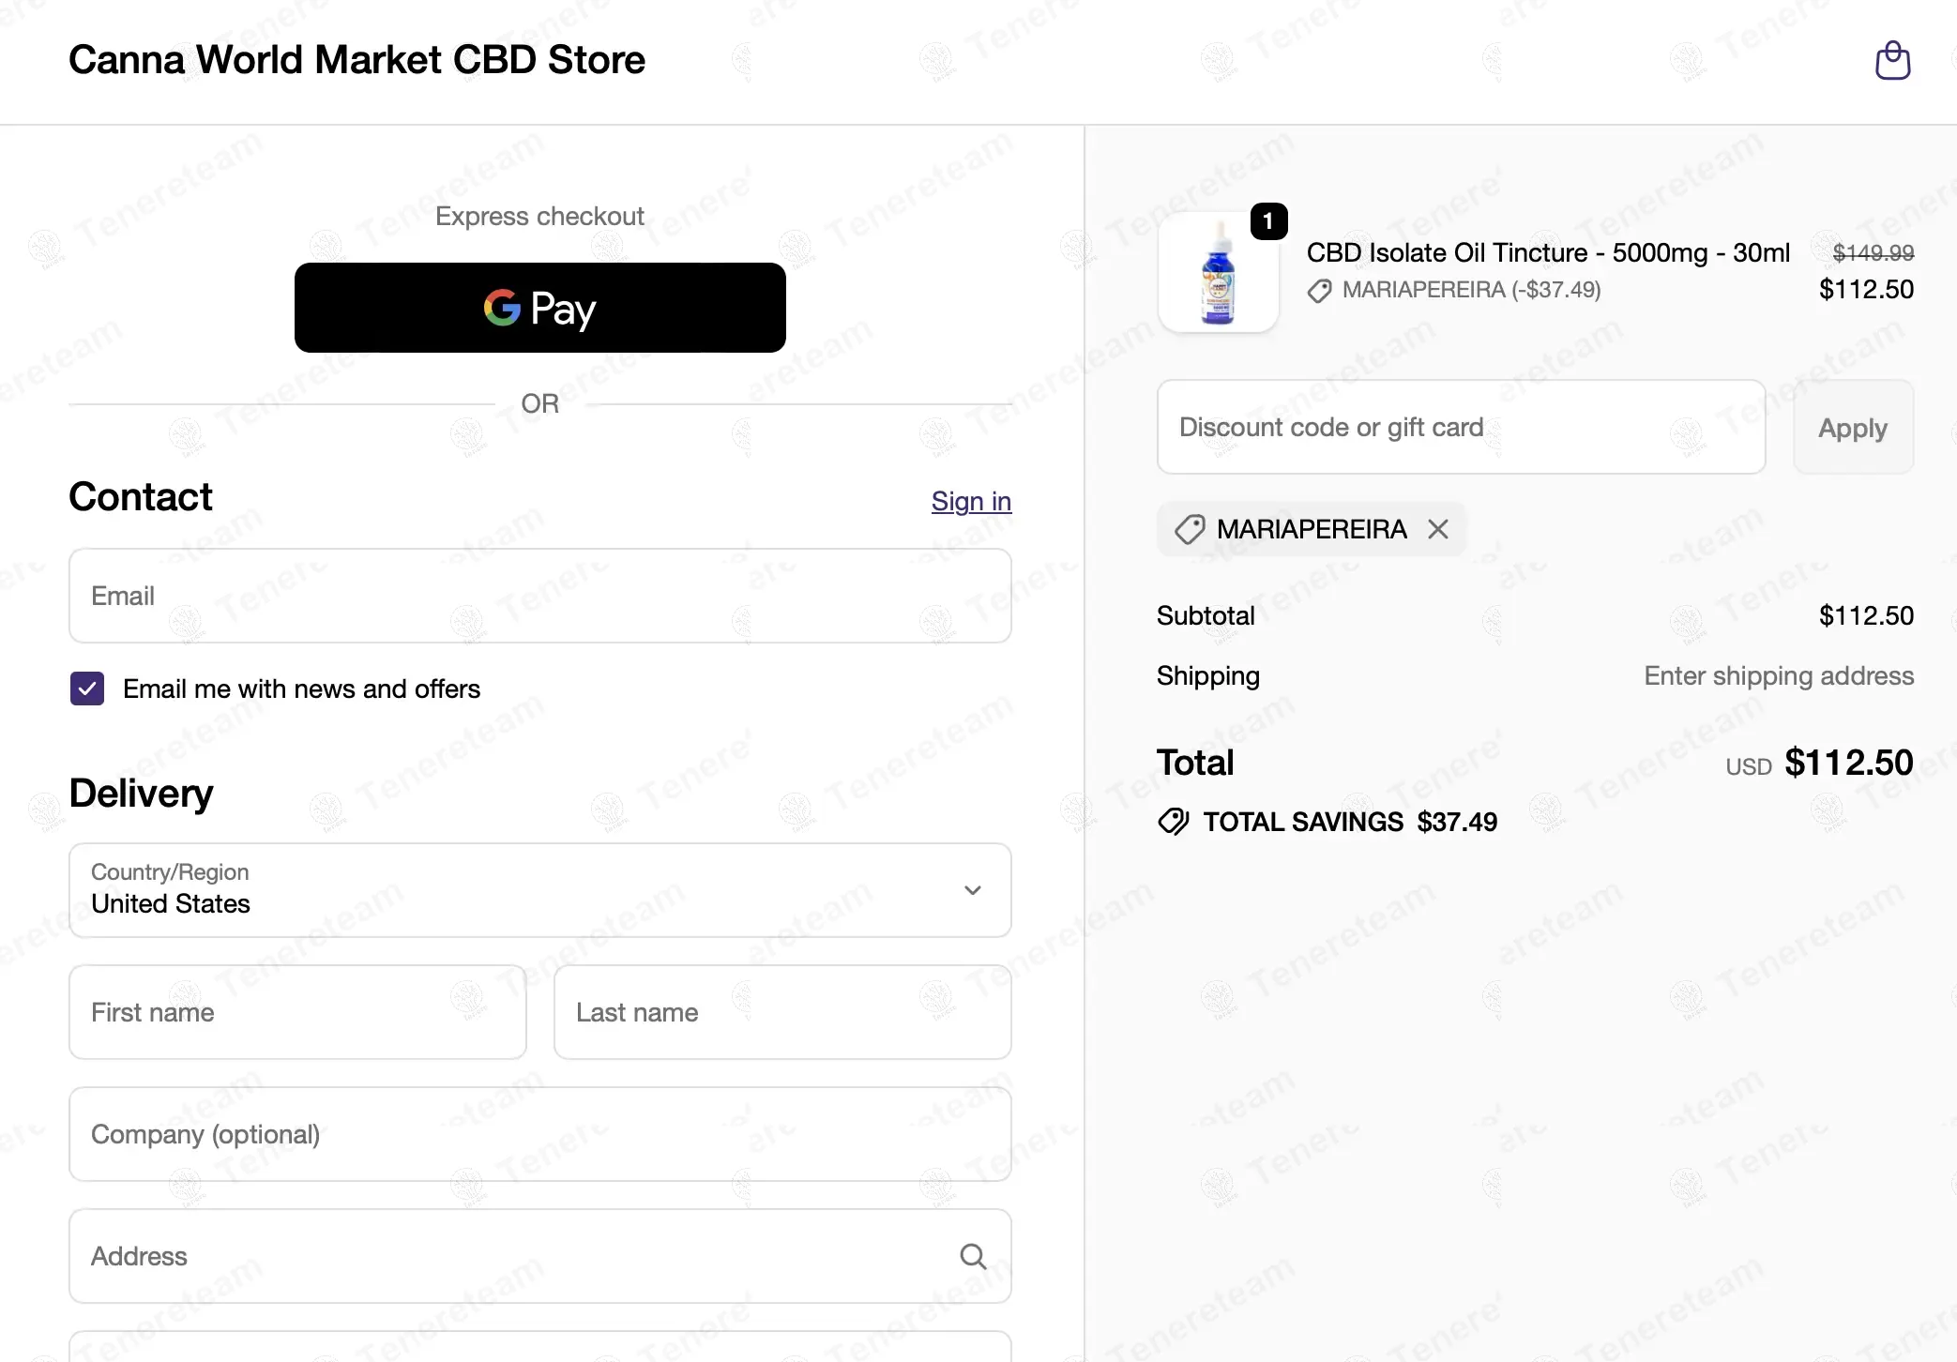Click the Apply discount button

[1852, 428]
